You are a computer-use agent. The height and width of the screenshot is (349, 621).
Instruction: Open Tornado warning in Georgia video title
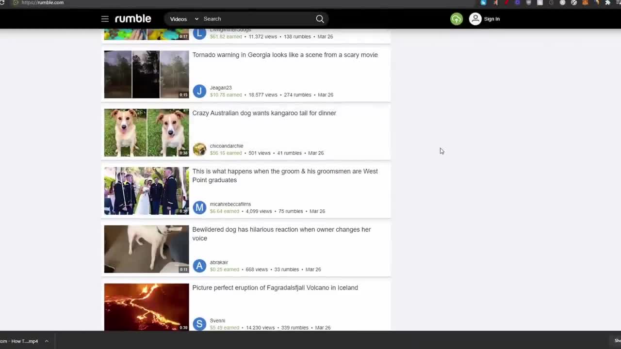pos(285,55)
